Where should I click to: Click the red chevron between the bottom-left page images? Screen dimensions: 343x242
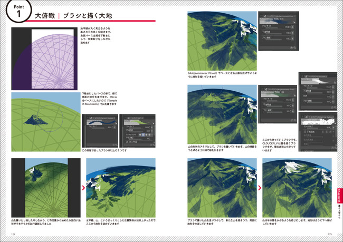pyautogui.click(x=82, y=186)
